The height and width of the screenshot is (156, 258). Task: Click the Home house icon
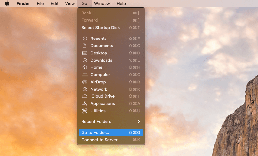[x=85, y=67]
